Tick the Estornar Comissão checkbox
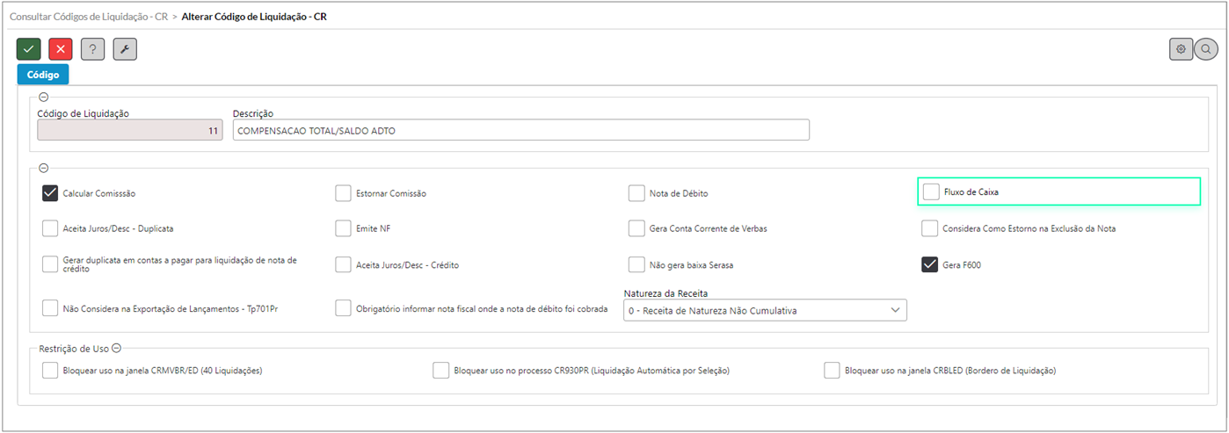 tap(344, 193)
